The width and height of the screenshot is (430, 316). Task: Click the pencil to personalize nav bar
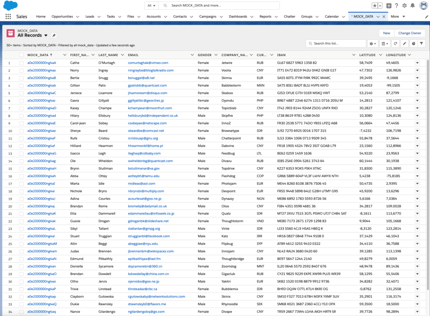click(x=427, y=17)
